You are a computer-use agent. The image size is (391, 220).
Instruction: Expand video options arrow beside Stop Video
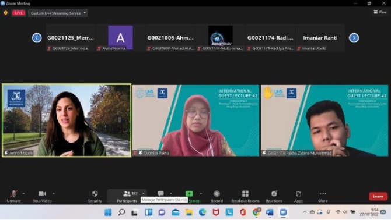click(53, 194)
